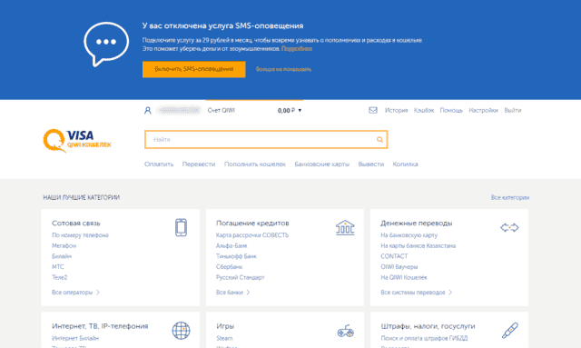The height and width of the screenshot is (348, 581).
Task: Open the Перевести menu tab
Action: click(199, 164)
